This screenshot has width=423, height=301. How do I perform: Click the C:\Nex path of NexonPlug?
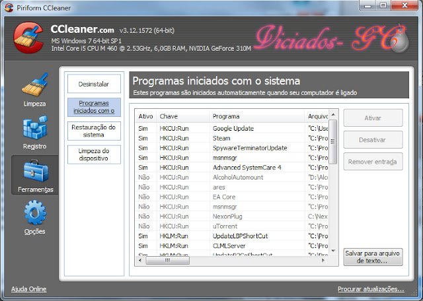click(318, 217)
